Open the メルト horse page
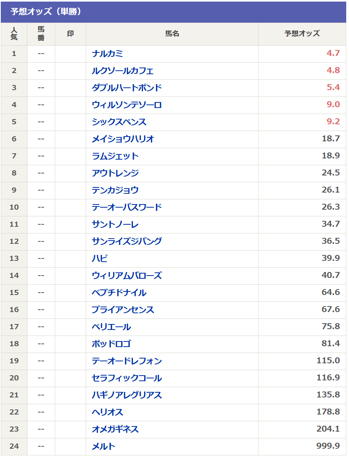The width and height of the screenshot is (349, 459). [x=104, y=446]
